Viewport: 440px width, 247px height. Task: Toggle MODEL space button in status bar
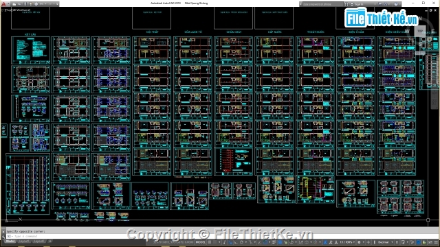[x=201, y=242]
